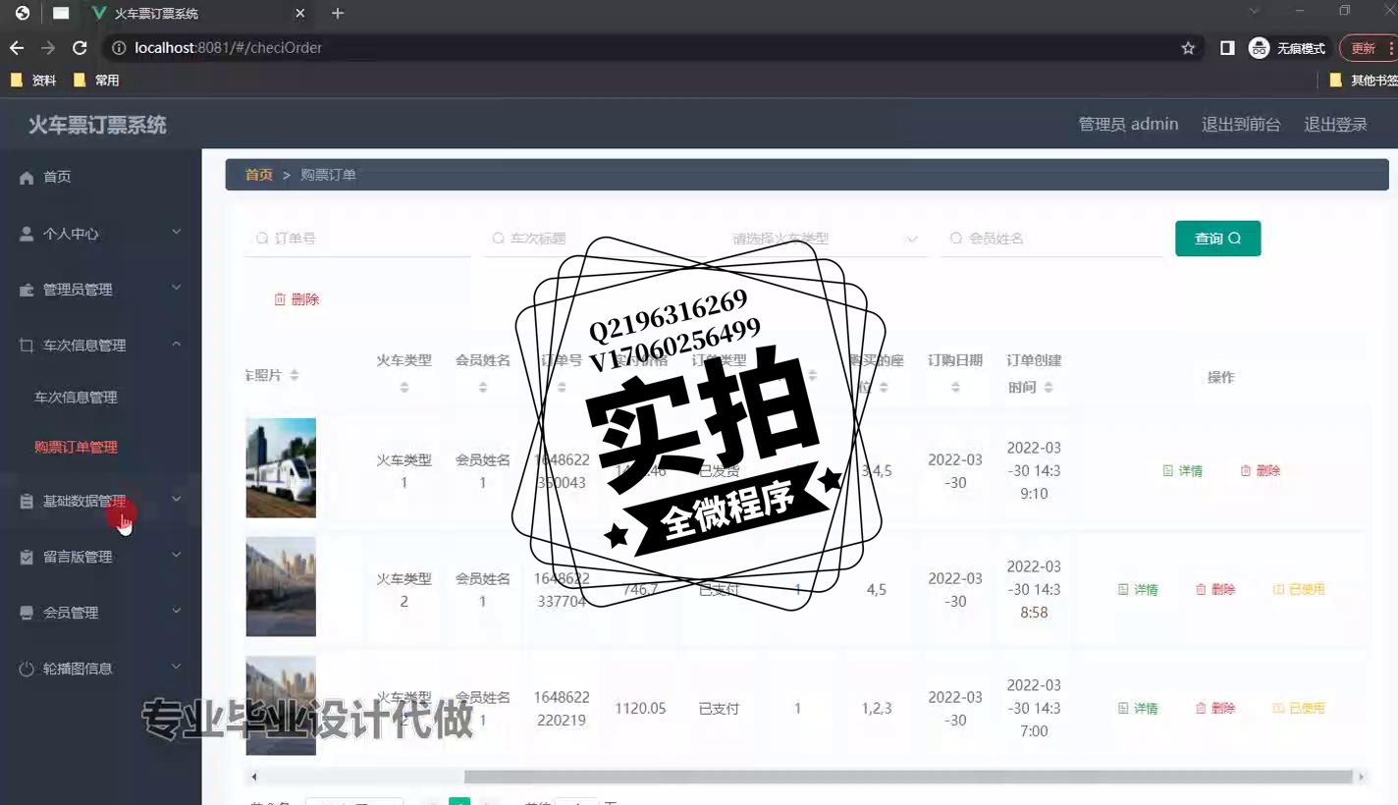
Task: Sort by the 订单创建时间 column
Action: [1048, 387]
